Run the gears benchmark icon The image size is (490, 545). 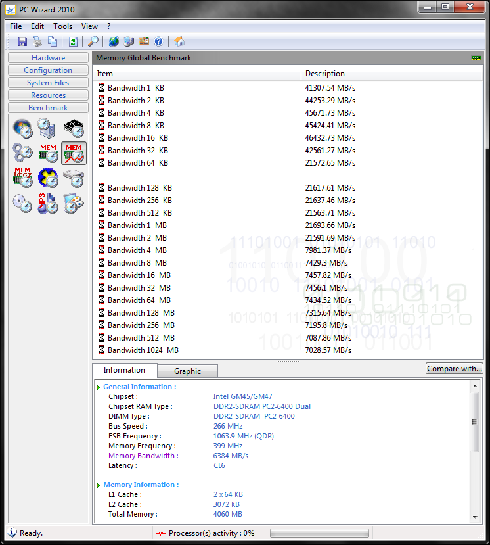[22, 153]
